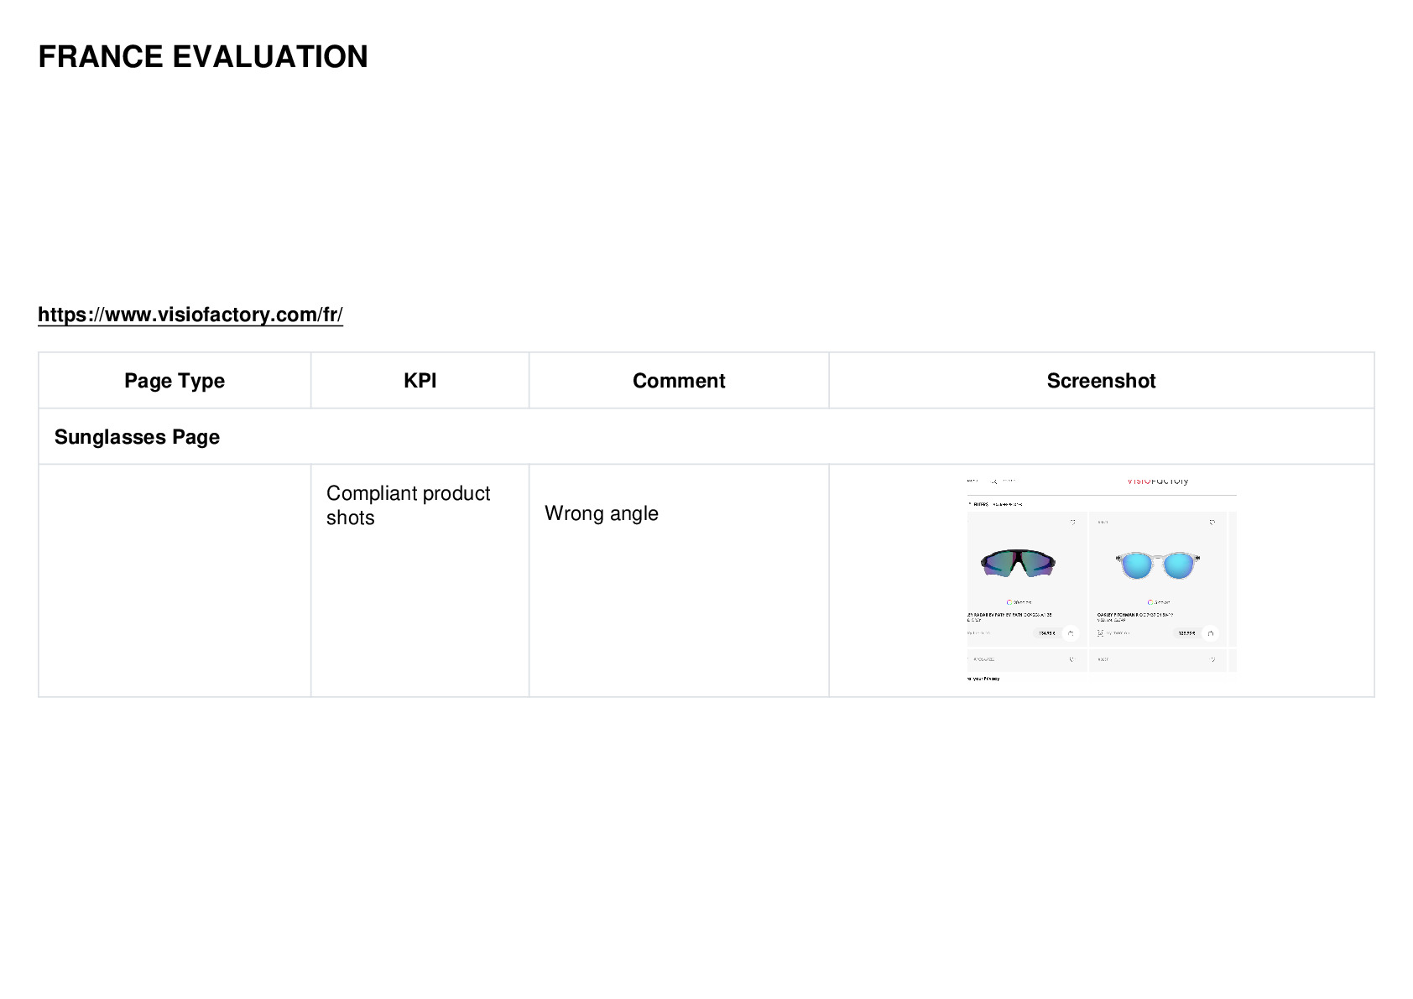The image size is (1413, 999).
Task: Add the Oakley Pitchman sunglasses to cart
Action: [1210, 633]
